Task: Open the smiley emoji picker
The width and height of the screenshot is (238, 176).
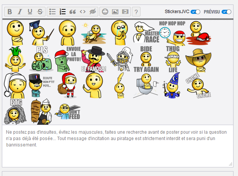Action: (105, 12)
